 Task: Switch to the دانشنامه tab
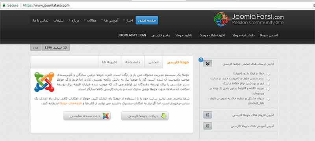[133, 62]
